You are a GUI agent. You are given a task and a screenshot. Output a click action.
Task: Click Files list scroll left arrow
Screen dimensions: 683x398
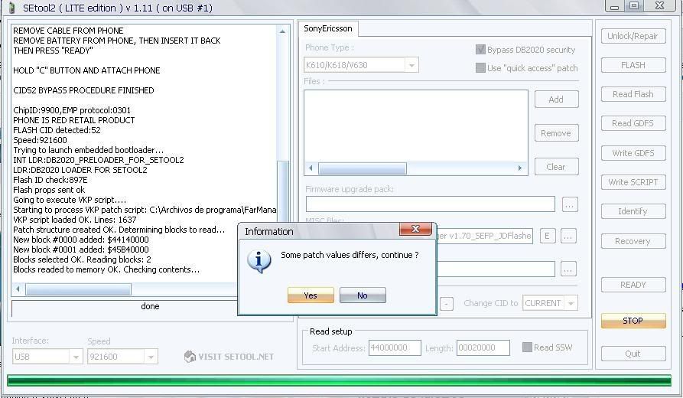311,168
